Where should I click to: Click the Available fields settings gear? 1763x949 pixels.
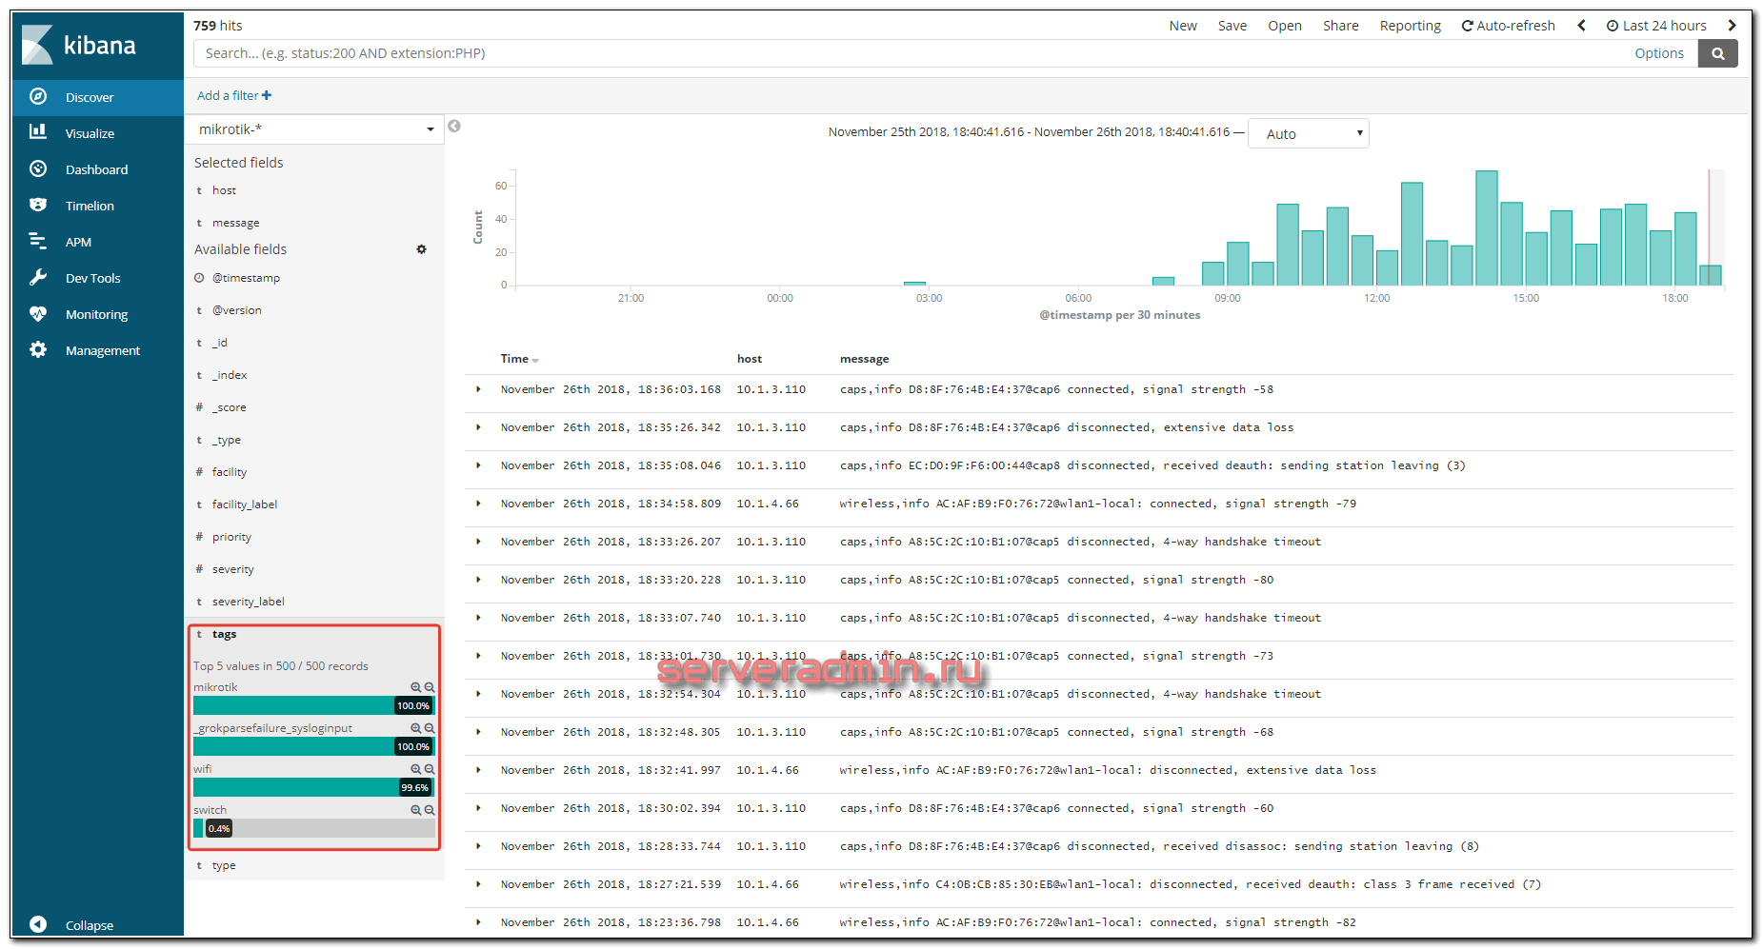click(x=421, y=249)
